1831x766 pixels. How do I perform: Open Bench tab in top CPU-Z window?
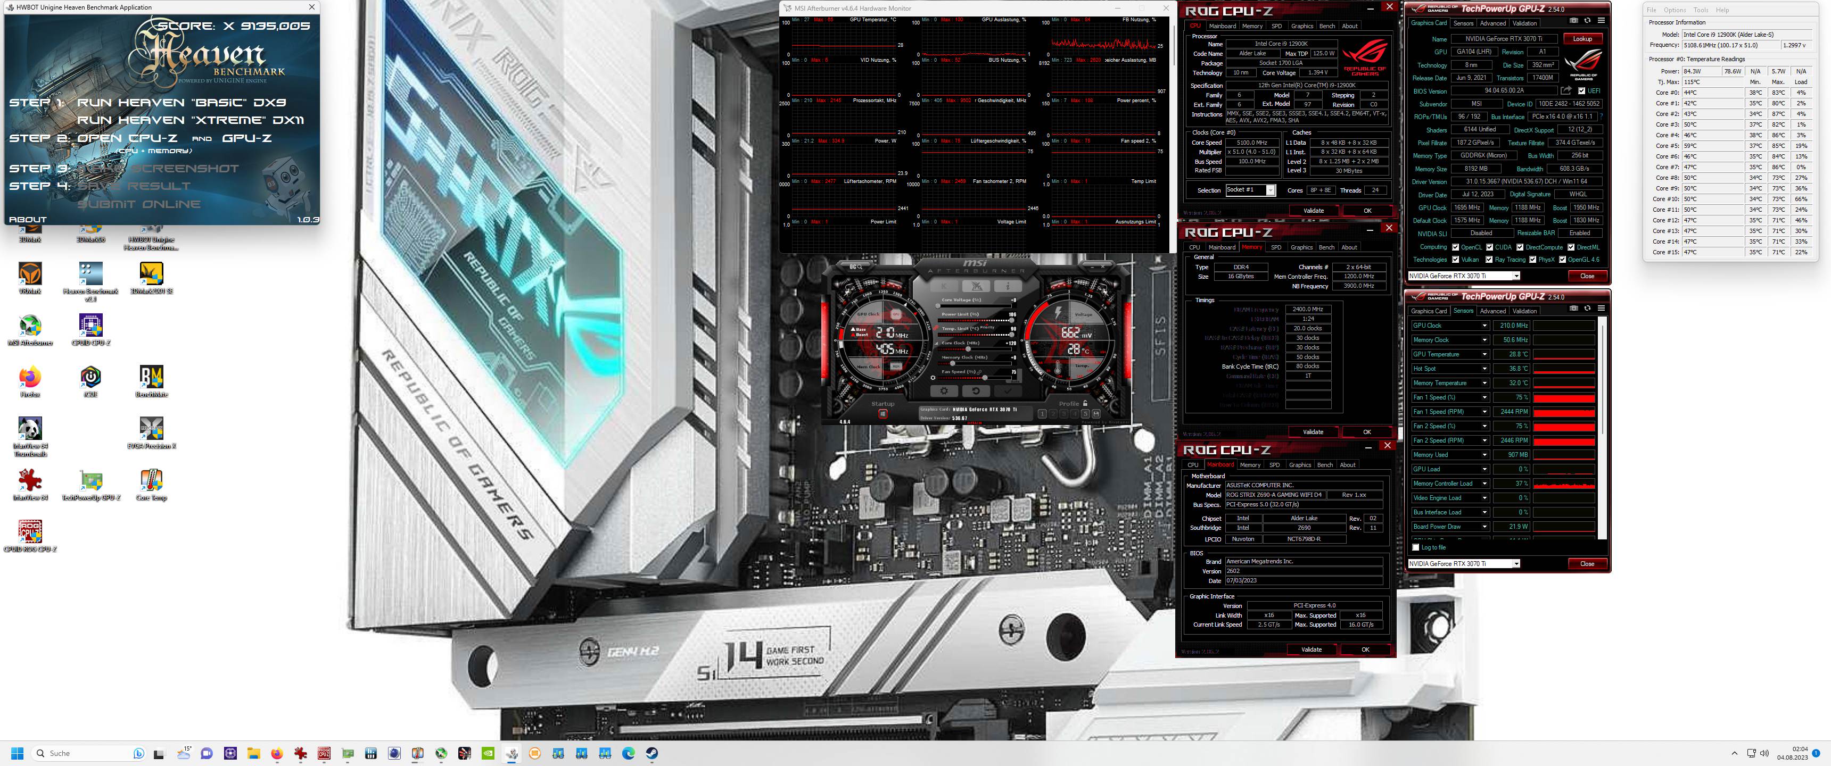(x=1327, y=26)
